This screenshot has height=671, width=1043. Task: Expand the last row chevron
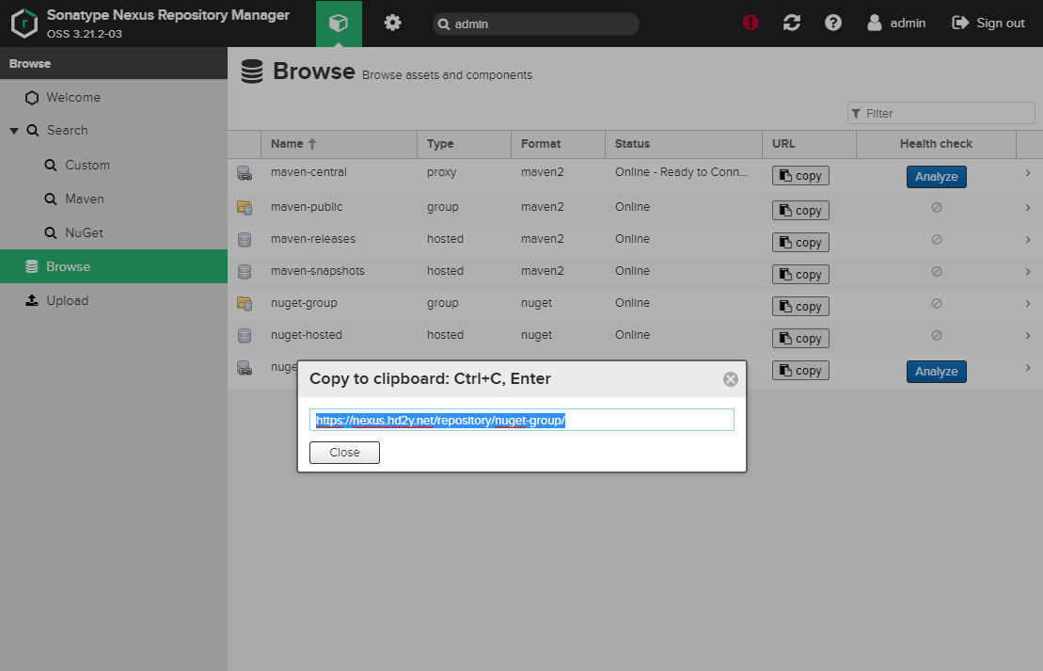1028,367
